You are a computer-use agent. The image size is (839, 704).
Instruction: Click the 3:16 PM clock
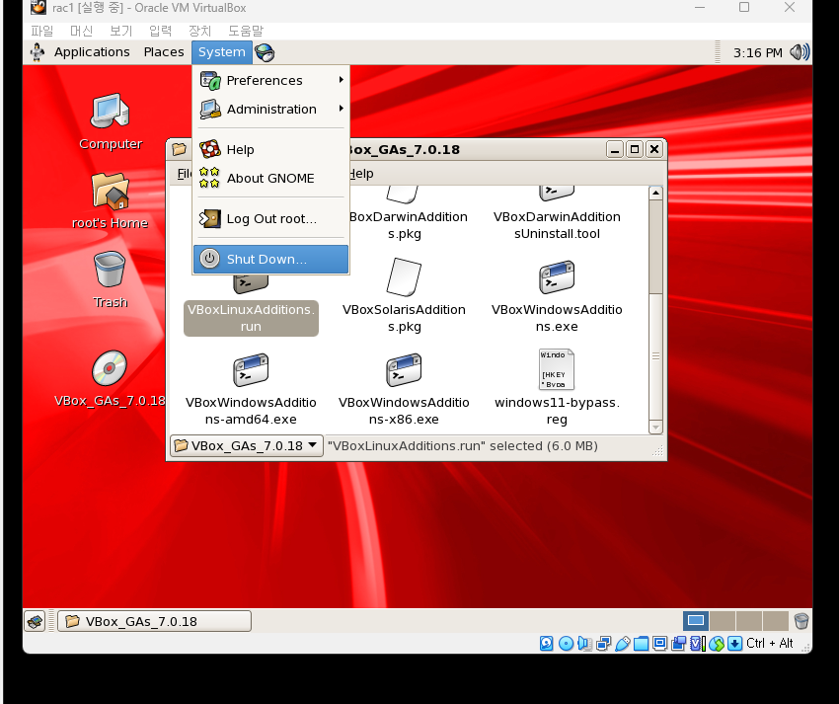758,53
